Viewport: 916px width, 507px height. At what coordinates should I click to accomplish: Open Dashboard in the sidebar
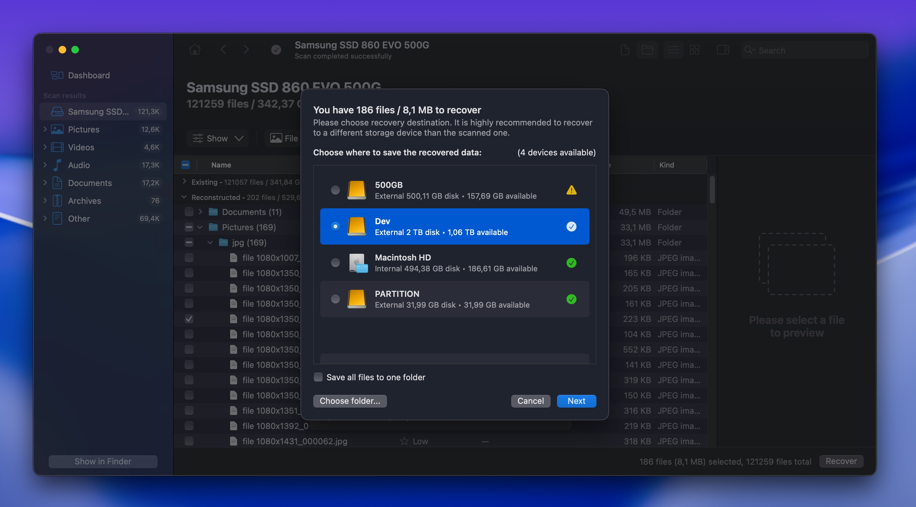(x=88, y=75)
